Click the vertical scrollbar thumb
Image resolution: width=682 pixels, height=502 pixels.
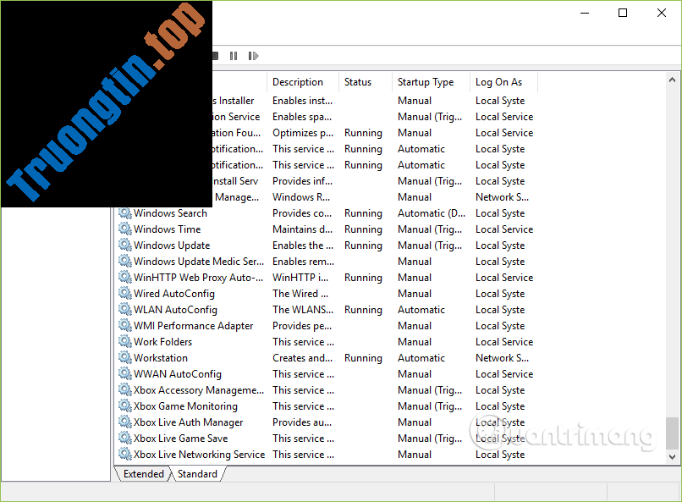click(673, 433)
